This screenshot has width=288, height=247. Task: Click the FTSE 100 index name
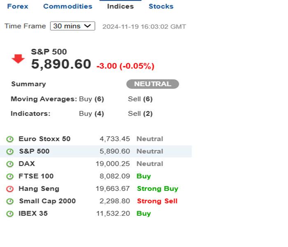[x=36, y=176]
